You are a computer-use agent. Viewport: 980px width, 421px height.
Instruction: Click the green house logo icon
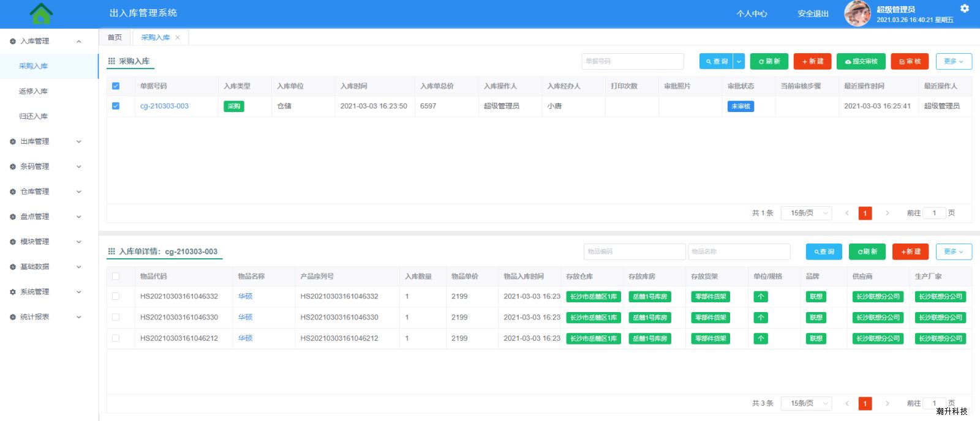tap(41, 13)
